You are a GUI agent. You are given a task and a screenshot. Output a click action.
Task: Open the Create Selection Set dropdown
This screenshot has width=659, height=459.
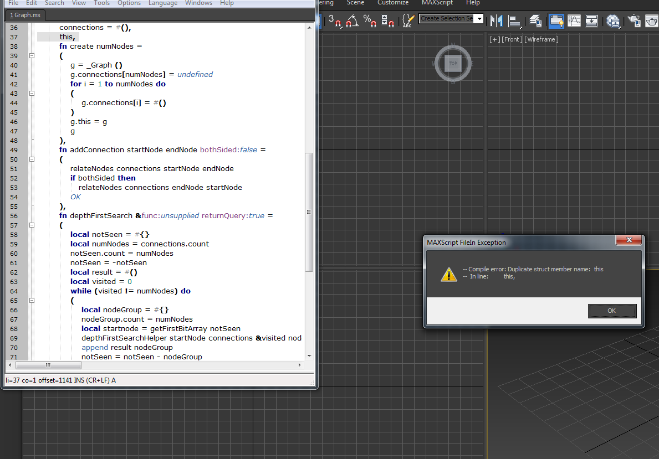[479, 18]
